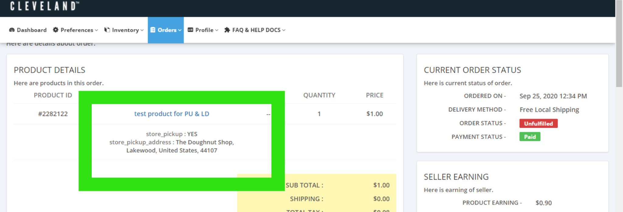Click the red Unfulfilled status badge

(x=538, y=124)
